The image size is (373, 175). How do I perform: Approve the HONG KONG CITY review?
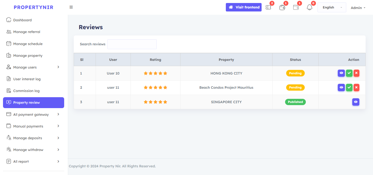pos(349,73)
